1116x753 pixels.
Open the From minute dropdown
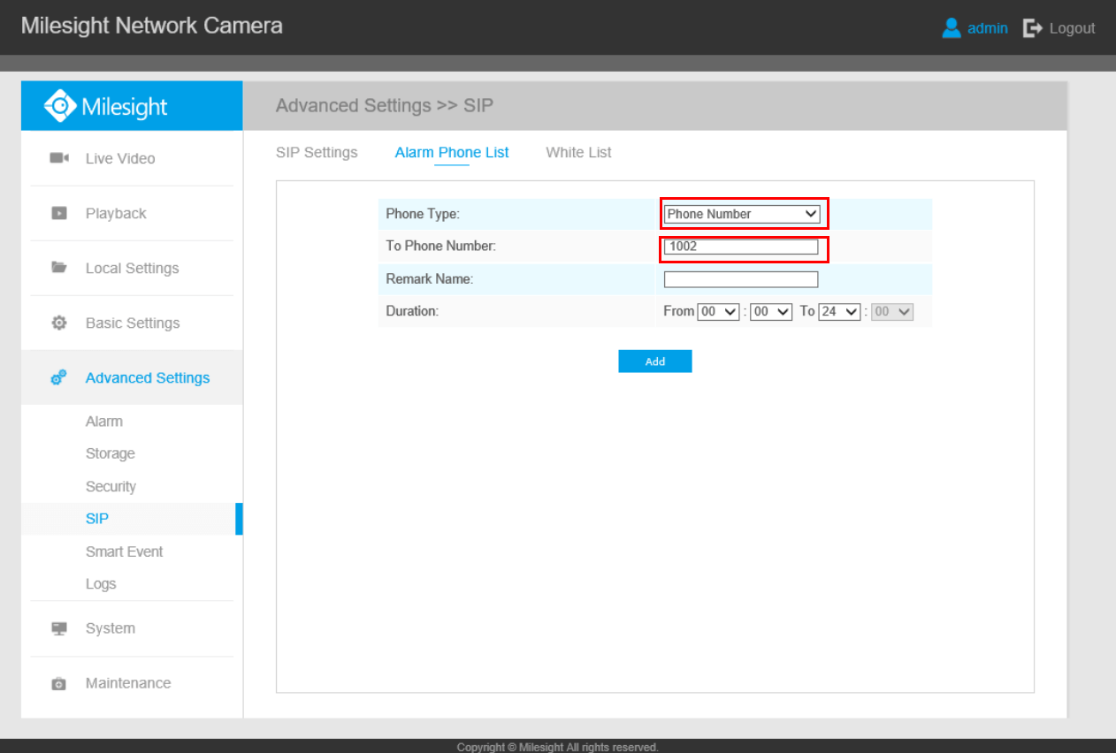(770, 312)
